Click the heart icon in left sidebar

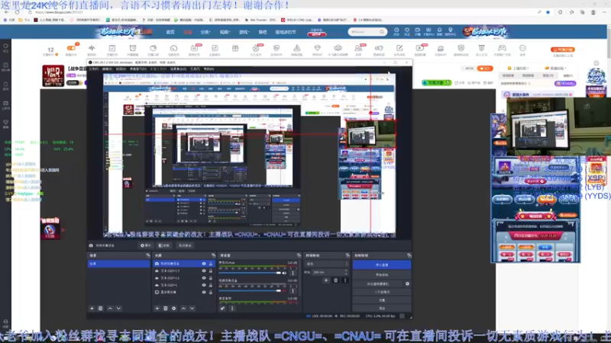click(x=5, y=46)
